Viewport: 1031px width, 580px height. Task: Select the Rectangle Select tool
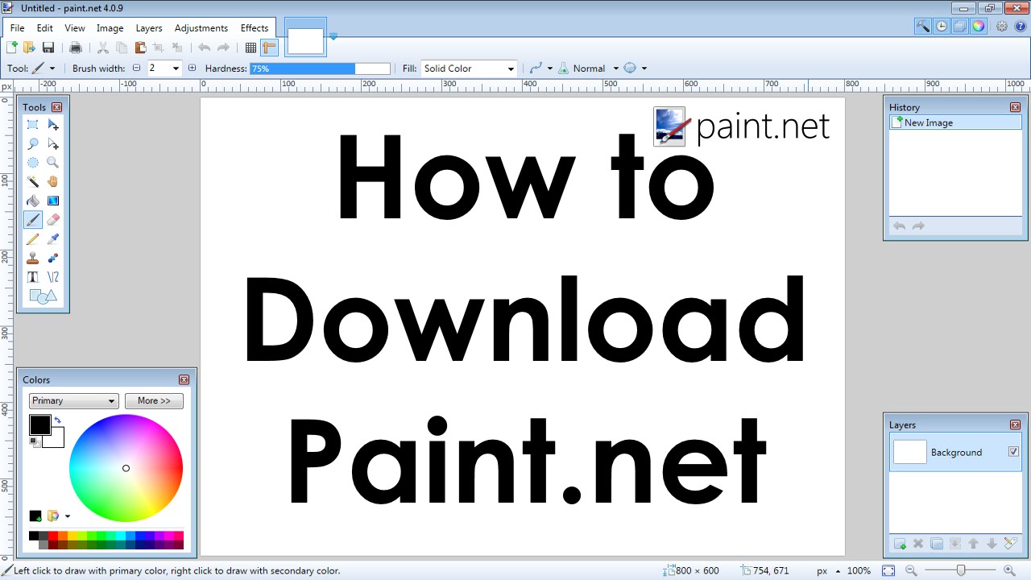pos(33,125)
